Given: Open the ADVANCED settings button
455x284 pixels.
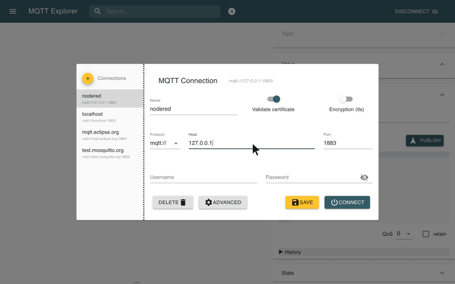Looking at the screenshot, I should click(223, 202).
